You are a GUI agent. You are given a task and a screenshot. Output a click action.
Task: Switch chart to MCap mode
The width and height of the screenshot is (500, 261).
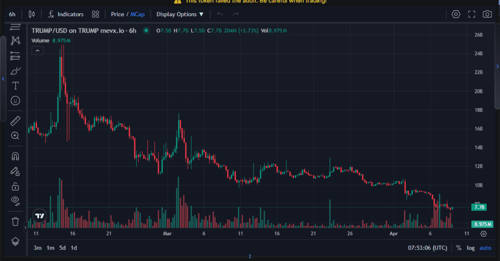(137, 14)
